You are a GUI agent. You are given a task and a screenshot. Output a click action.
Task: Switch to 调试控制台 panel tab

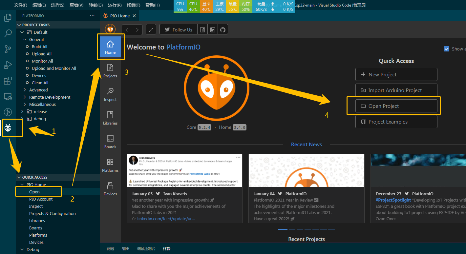tap(146, 249)
